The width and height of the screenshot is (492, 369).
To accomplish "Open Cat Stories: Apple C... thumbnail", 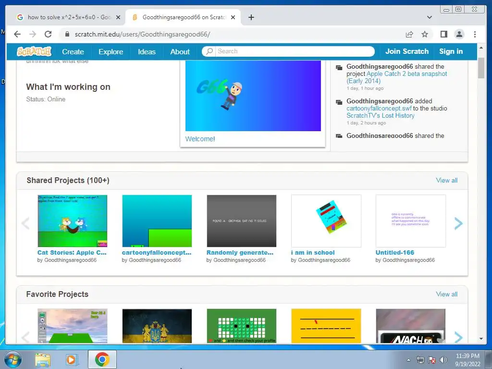I will click(x=72, y=221).
